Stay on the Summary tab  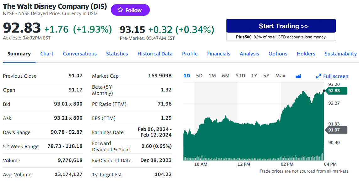19,54
